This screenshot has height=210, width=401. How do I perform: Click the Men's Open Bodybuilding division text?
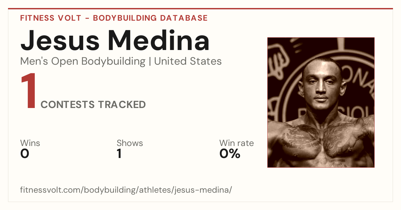pyautogui.click(x=83, y=61)
